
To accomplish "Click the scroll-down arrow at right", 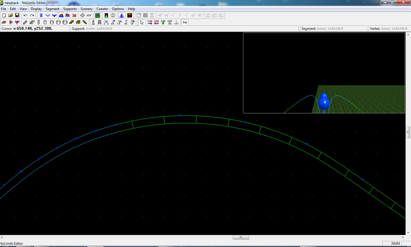I will (x=408, y=233).
